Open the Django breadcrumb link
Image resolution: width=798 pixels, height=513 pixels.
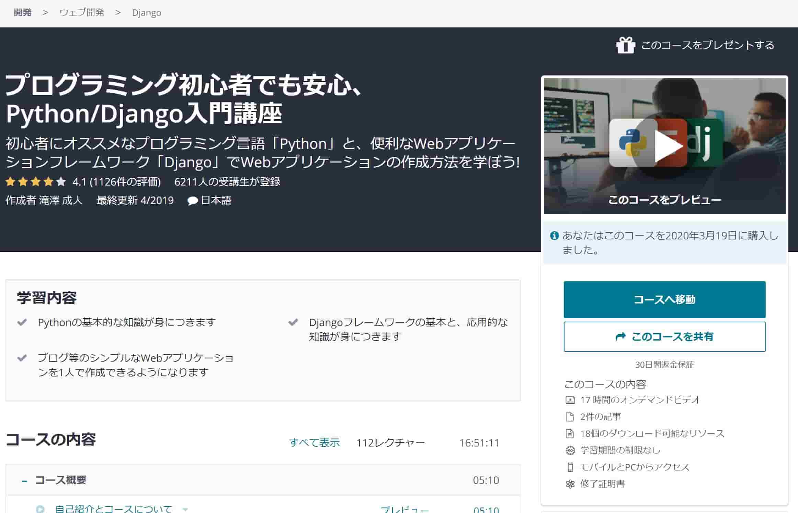click(147, 13)
